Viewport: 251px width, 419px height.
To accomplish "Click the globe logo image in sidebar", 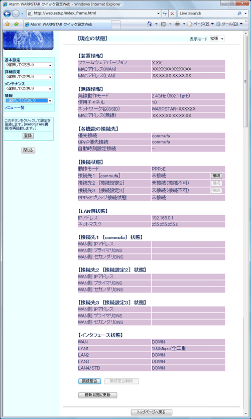I will (x=28, y=40).
